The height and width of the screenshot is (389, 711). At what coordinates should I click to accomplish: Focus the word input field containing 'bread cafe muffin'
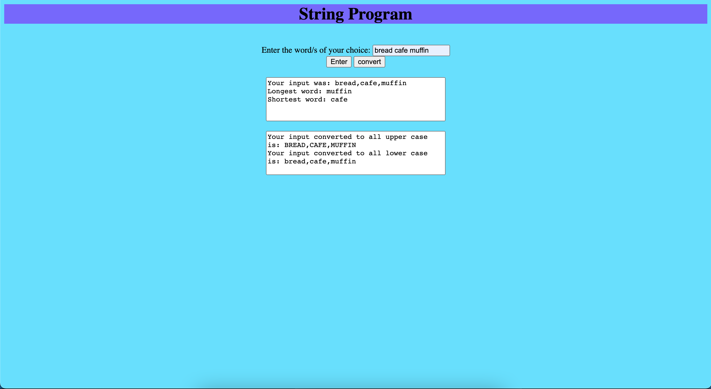411,50
